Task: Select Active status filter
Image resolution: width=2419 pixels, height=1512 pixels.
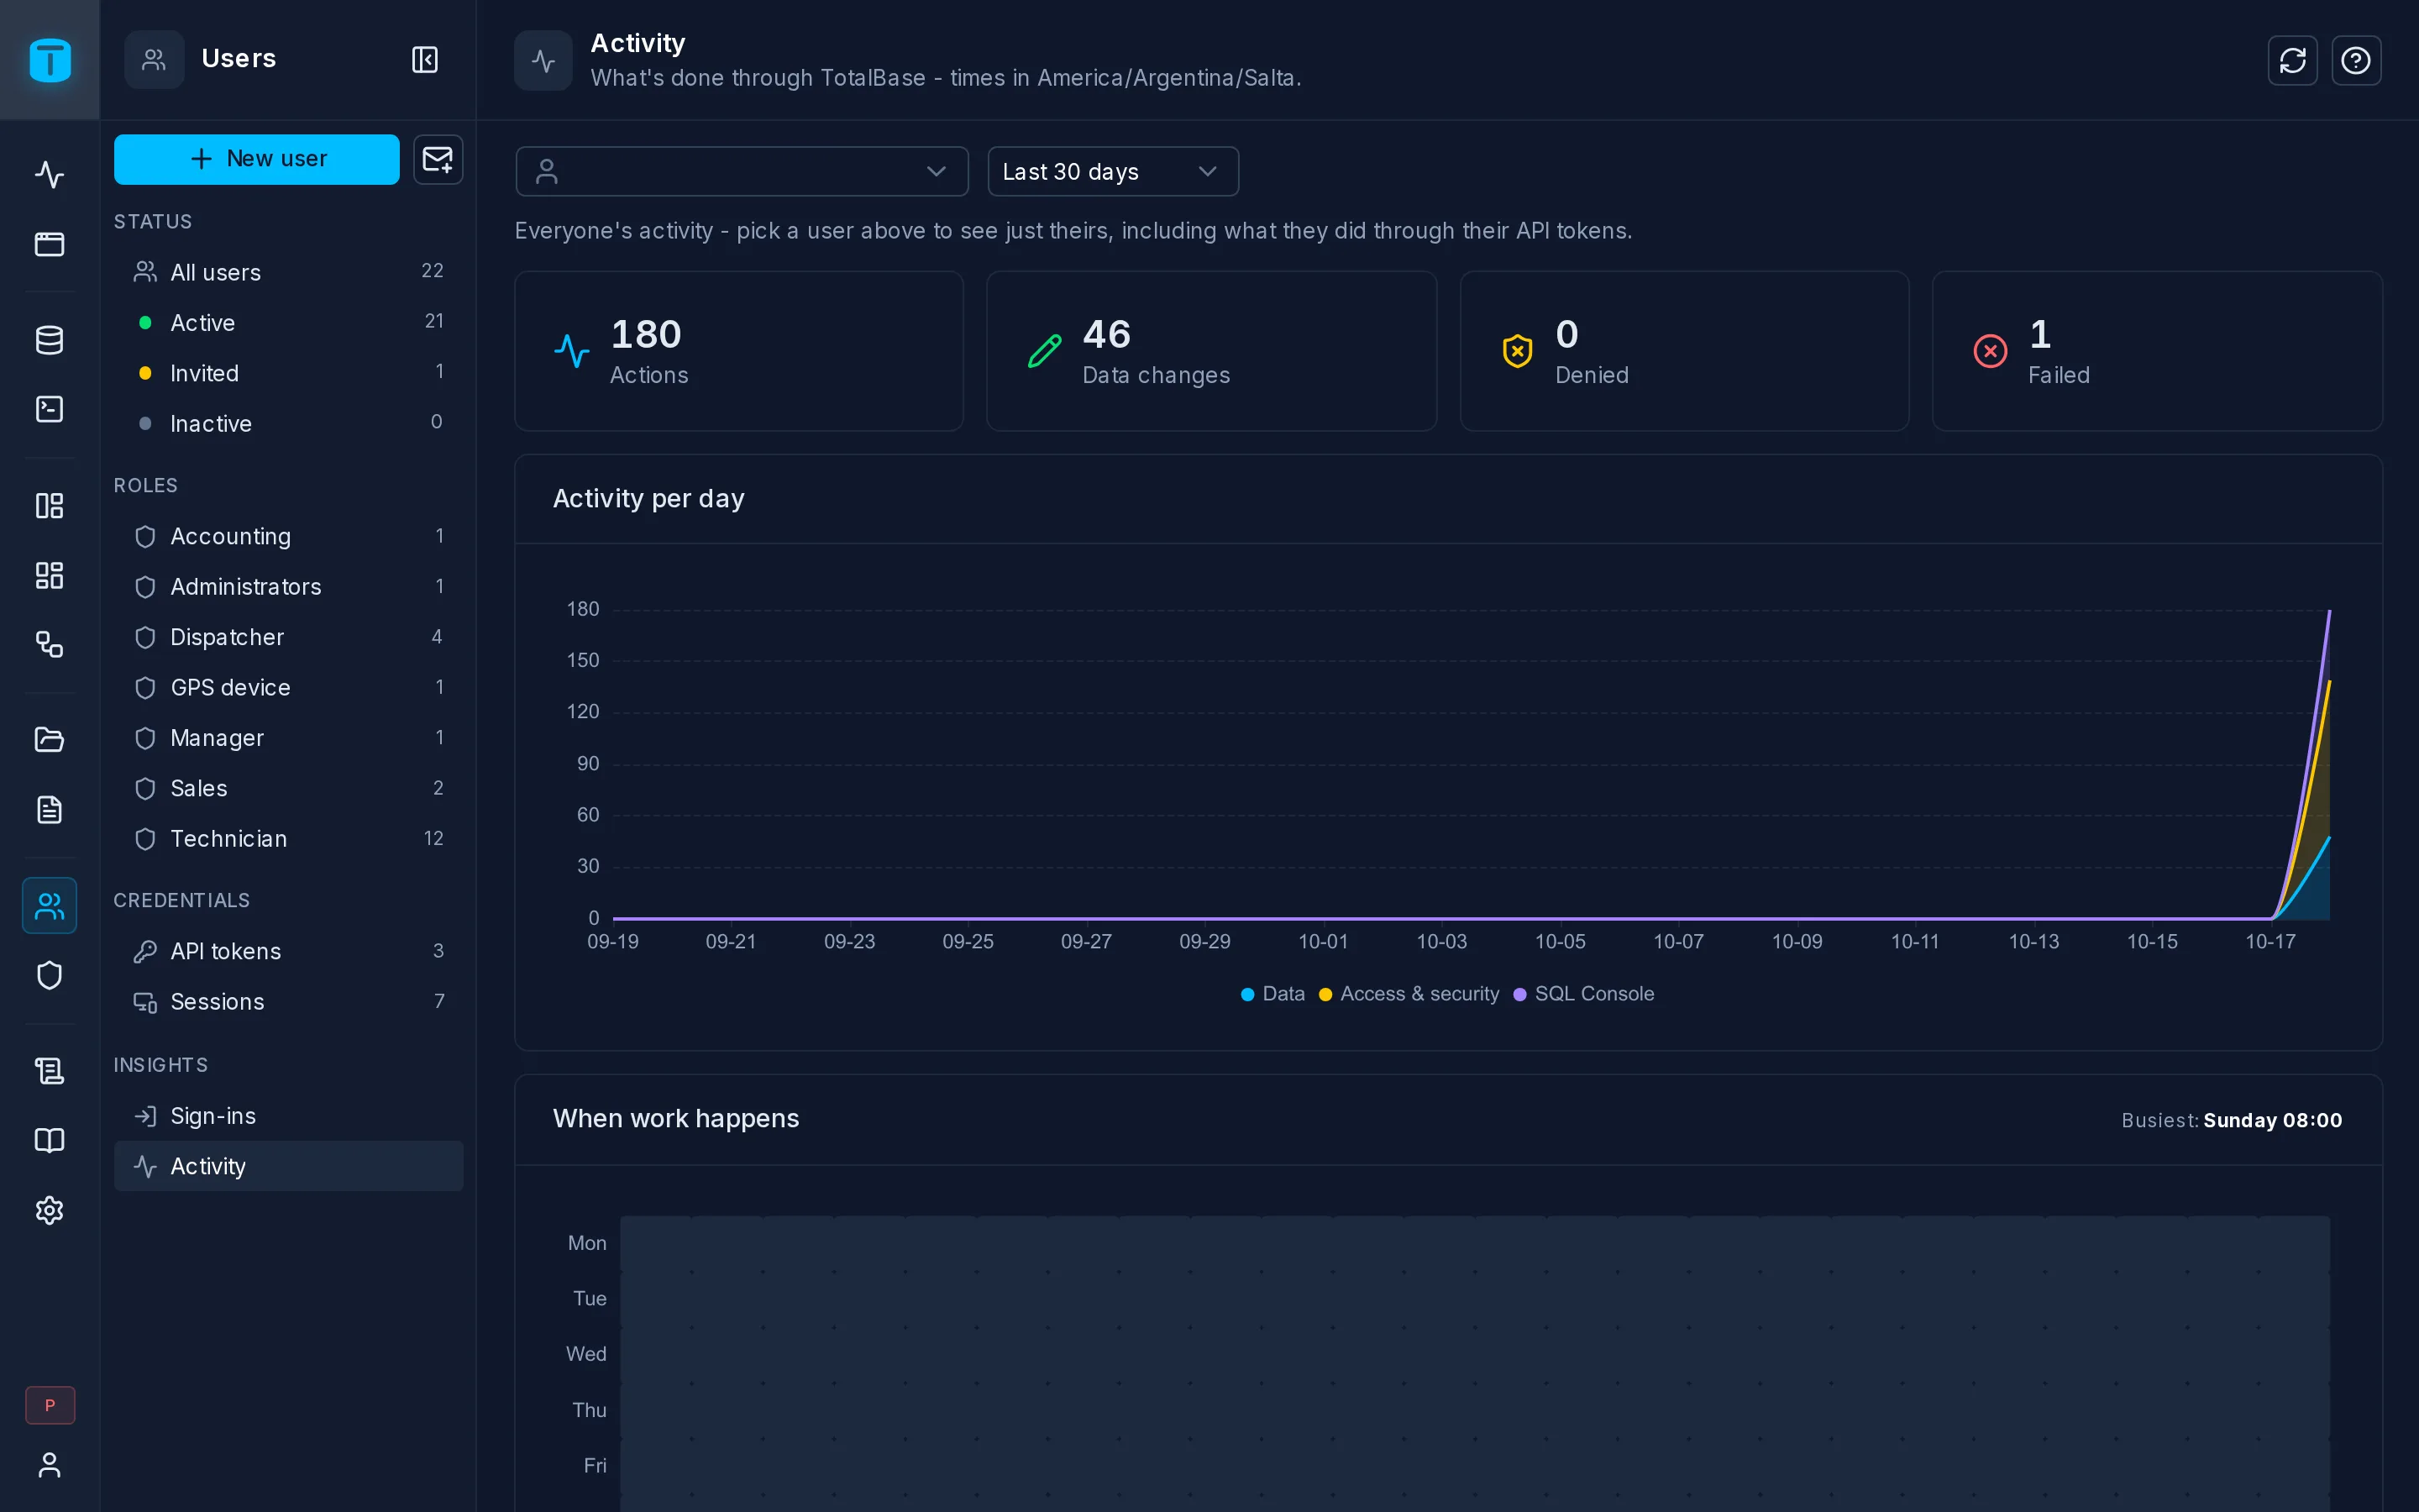Action: 289,322
